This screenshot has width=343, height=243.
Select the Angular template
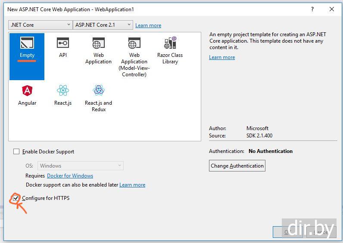[27, 95]
